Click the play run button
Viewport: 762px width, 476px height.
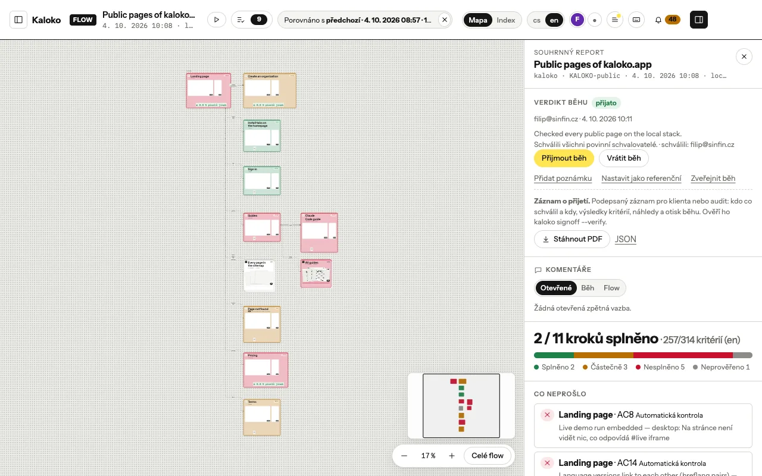click(216, 20)
